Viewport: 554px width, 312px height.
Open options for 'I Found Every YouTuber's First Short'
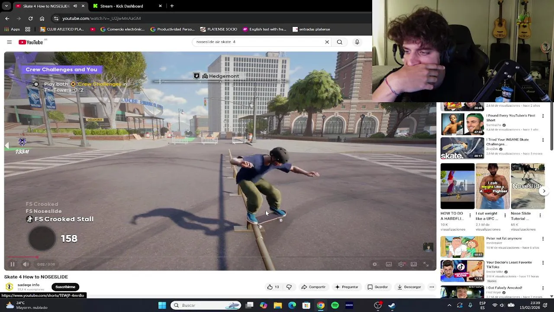[543, 116]
